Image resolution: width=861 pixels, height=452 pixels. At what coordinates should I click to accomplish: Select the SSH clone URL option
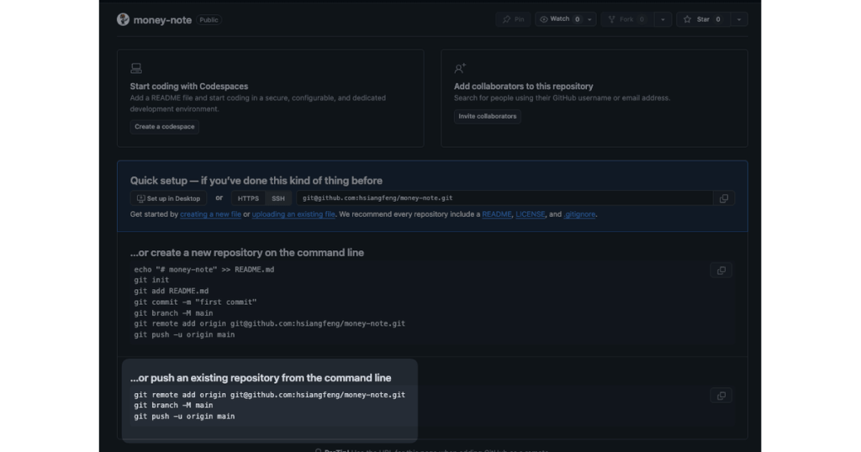278,198
